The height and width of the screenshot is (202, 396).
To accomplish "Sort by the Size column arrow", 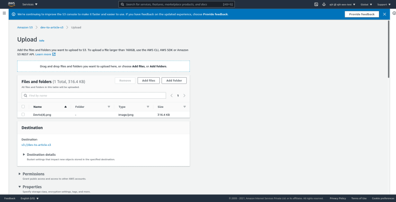I will pyautogui.click(x=184, y=107).
